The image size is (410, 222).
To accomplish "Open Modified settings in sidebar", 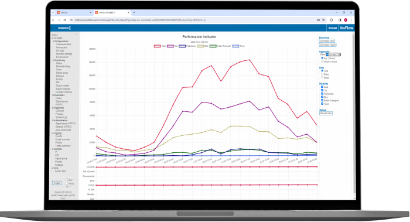I will (x=64, y=54).
